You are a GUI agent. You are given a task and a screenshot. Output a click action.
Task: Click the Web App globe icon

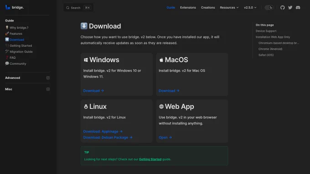coord(161,107)
